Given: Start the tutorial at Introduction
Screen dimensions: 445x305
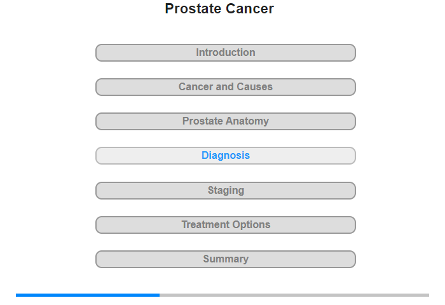Looking at the screenshot, I should pos(226,53).
